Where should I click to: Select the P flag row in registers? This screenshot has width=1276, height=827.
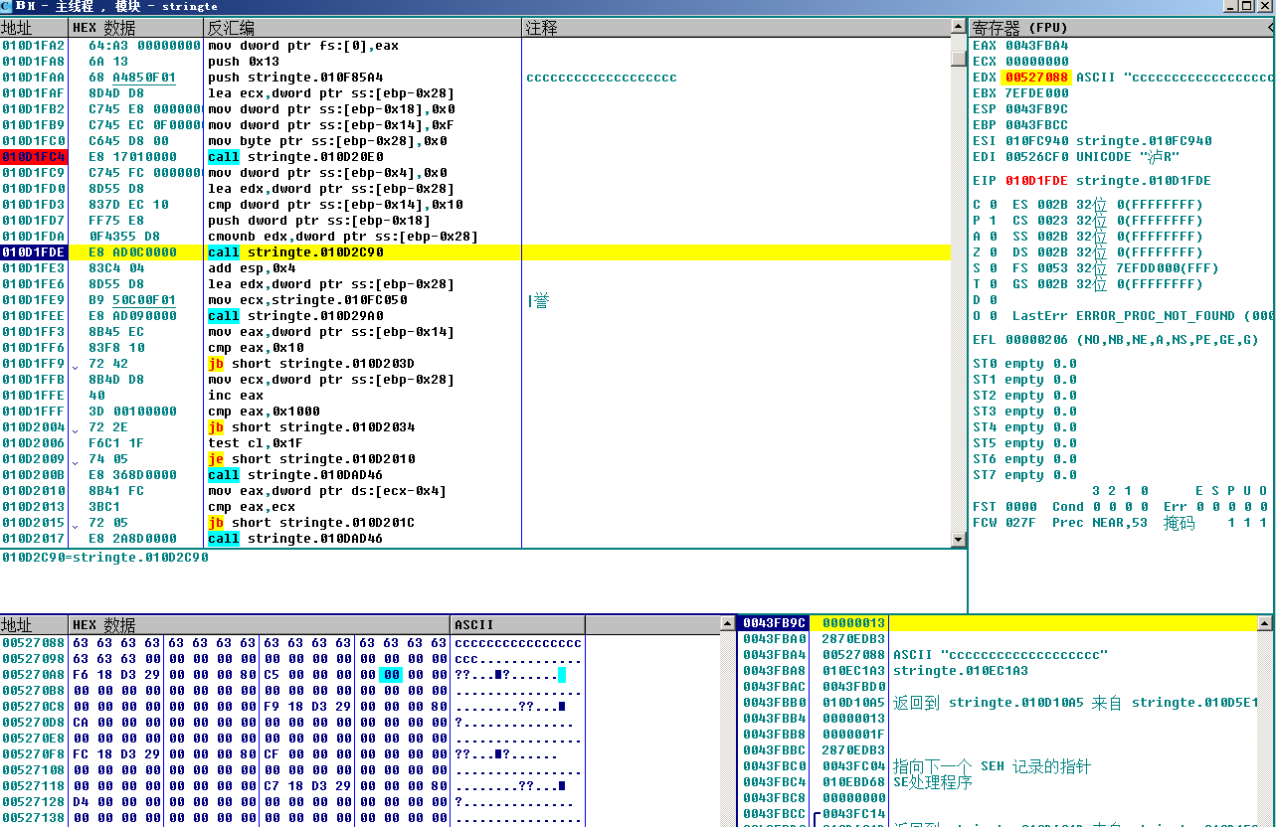pos(1087,221)
